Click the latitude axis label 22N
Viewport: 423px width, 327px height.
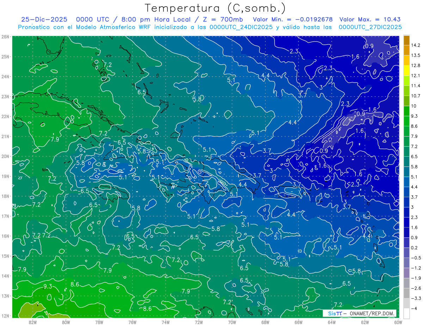point(5,116)
